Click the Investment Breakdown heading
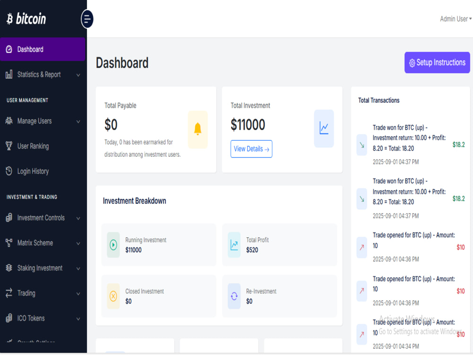This screenshot has height=355, width=473. 134,201
